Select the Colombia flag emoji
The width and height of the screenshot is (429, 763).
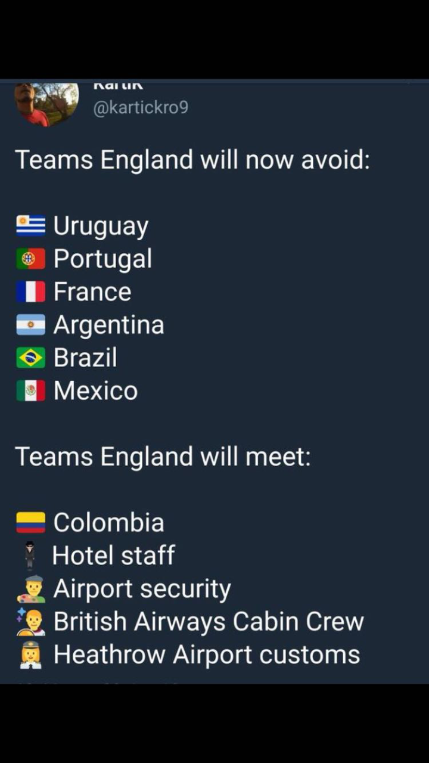[x=30, y=522]
